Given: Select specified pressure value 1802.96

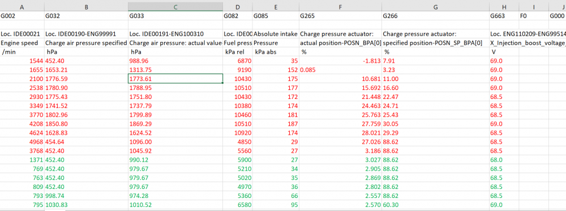Looking at the screenshot, I should (86, 115).
